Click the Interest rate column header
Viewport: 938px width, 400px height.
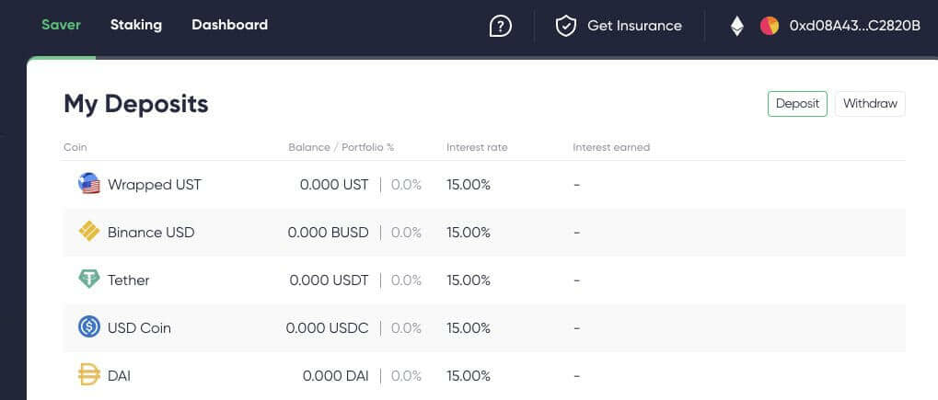(x=477, y=147)
